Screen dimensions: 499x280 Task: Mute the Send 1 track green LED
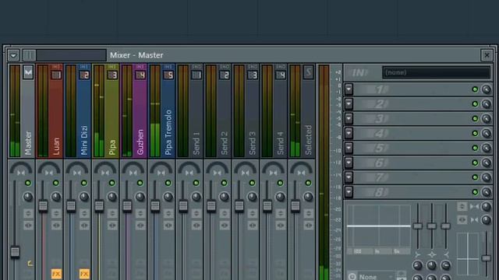click(x=196, y=183)
